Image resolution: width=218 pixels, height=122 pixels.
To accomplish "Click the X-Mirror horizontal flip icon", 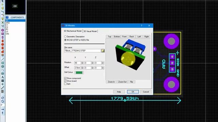I will point(2,109).
